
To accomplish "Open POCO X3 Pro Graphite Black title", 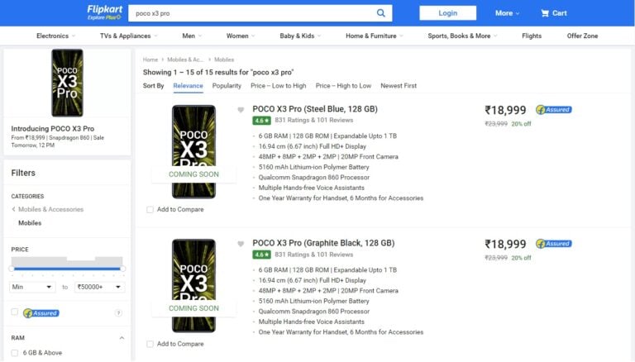I will pos(323,243).
